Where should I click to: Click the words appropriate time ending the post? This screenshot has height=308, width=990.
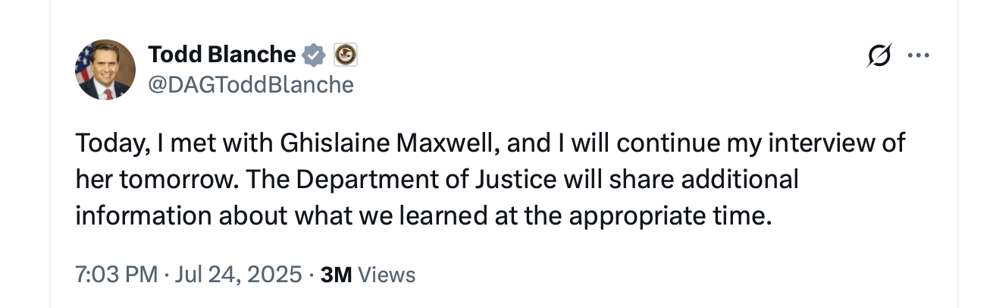click(669, 216)
